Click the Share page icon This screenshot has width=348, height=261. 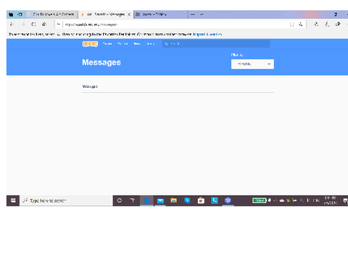pos(338,24)
